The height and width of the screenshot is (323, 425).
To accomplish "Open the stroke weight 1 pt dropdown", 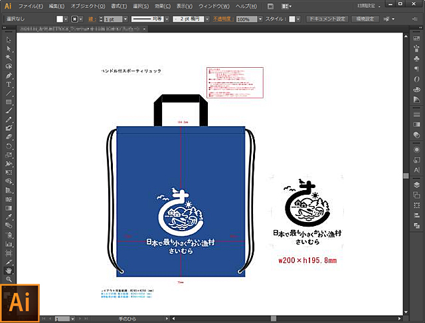I will (124, 19).
